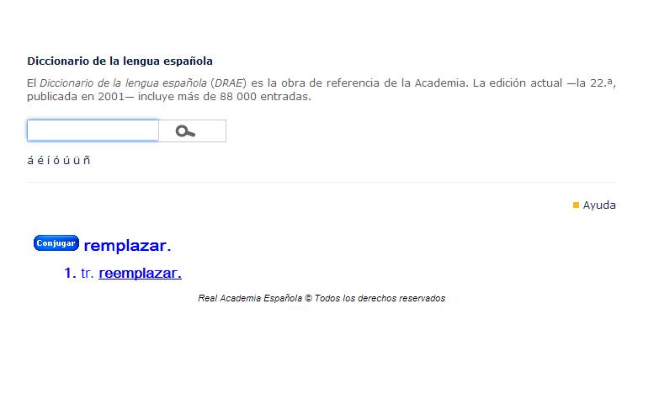Insert the accented character ú

66,161
